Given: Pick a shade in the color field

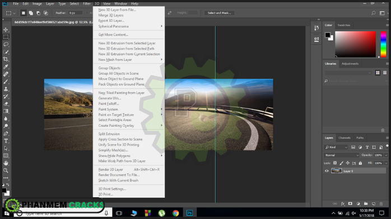Looking at the screenshot, I should (x=355, y=44).
